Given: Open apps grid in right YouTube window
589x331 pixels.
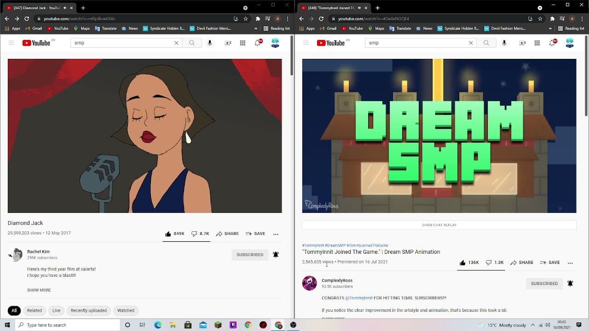Looking at the screenshot, I should (537, 43).
